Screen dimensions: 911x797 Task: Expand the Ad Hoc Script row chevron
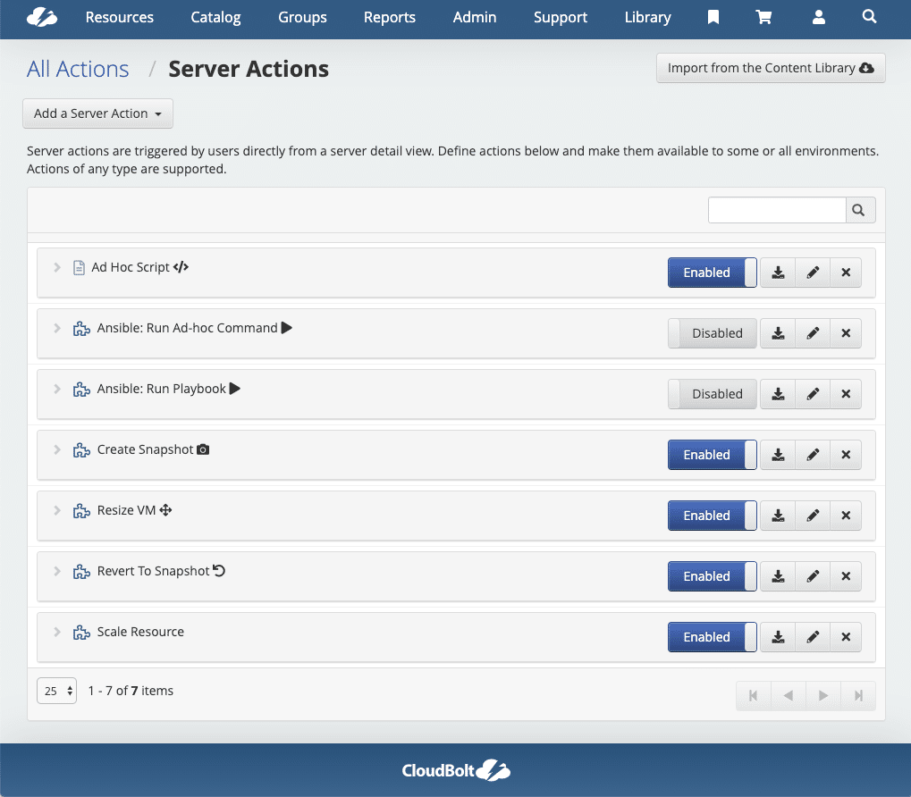pyautogui.click(x=57, y=267)
